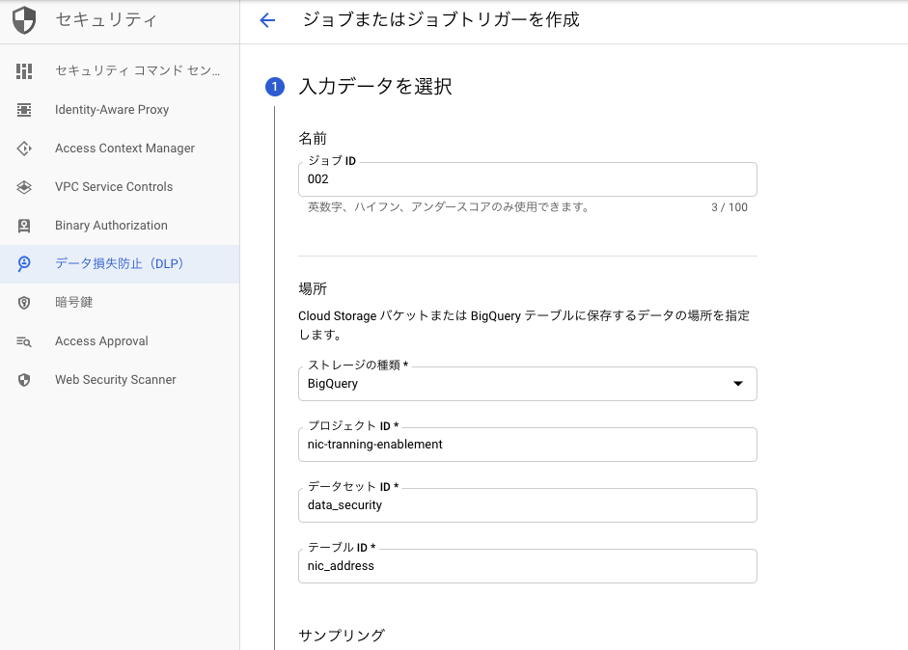Click the Access Approval search-list icon
The height and width of the screenshot is (650, 908).
coord(24,341)
